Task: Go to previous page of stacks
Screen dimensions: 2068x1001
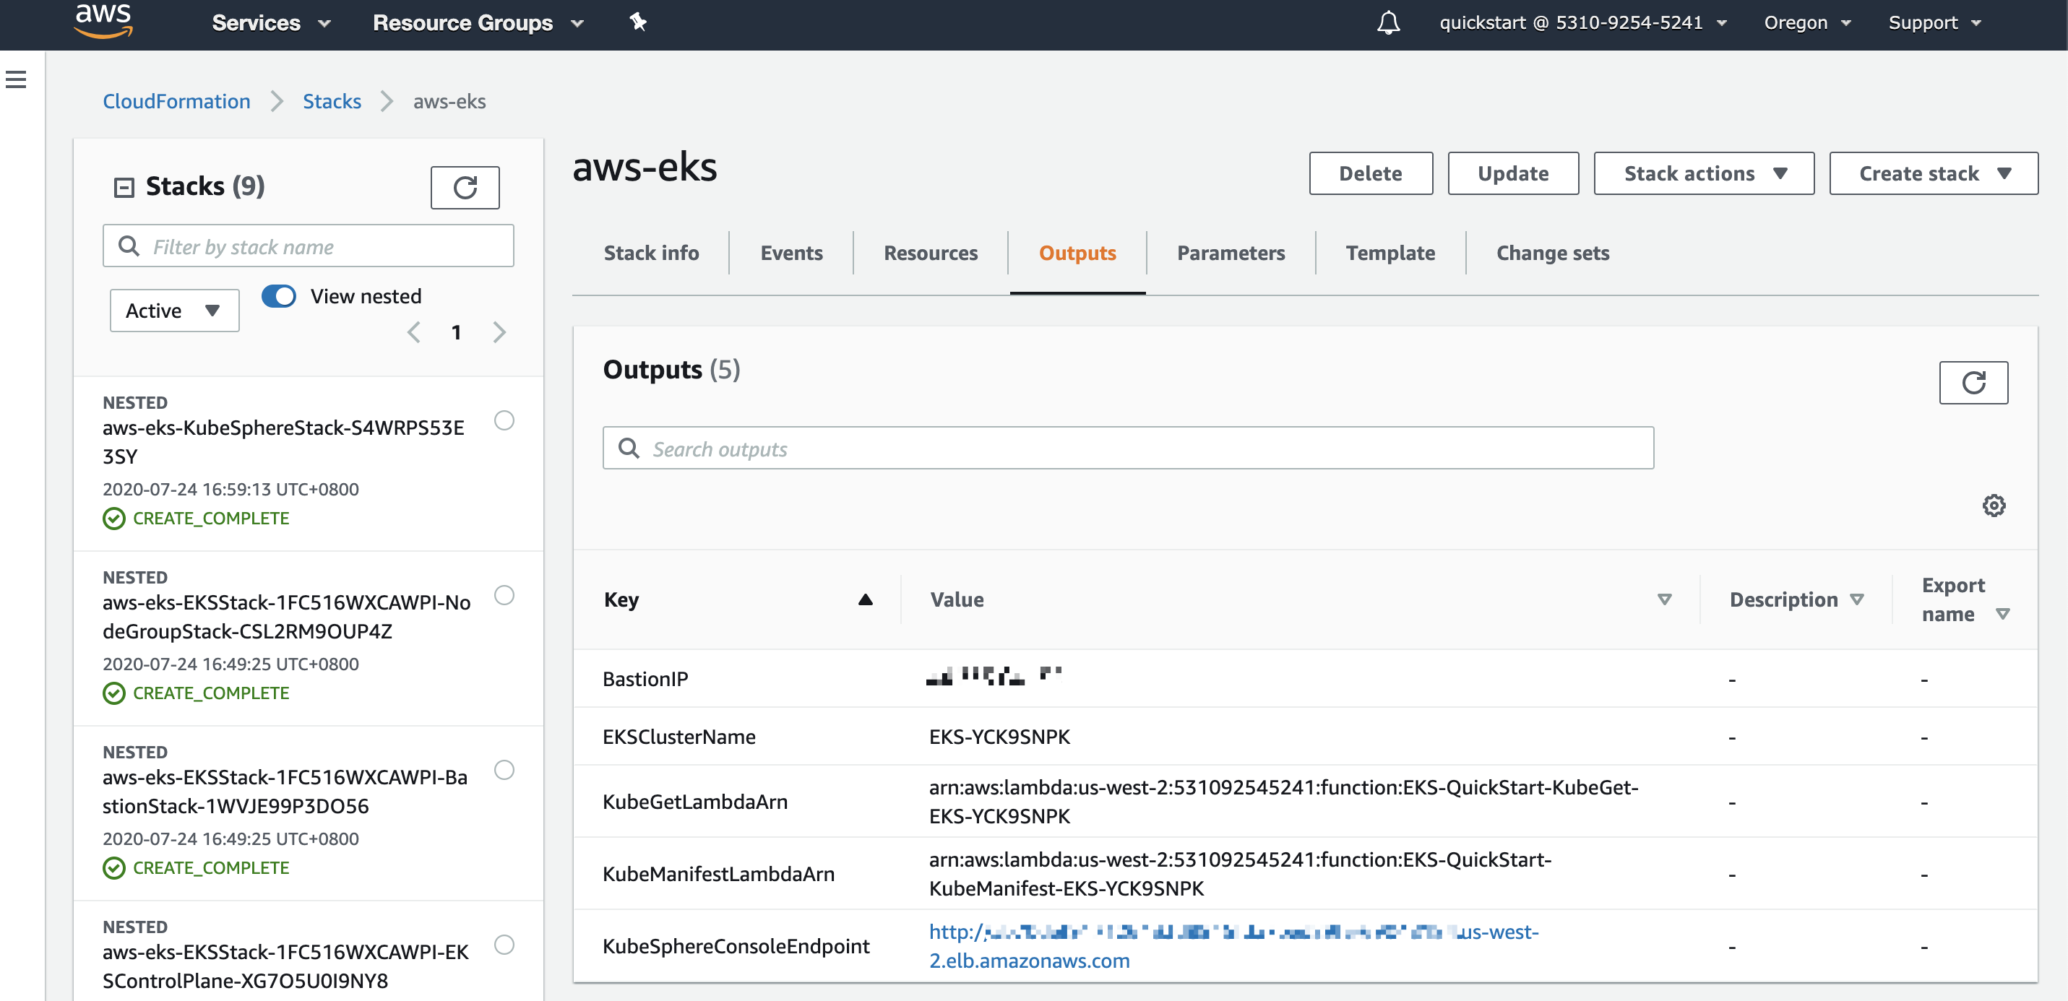Action: pyautogui.click(x=413, y=332)
